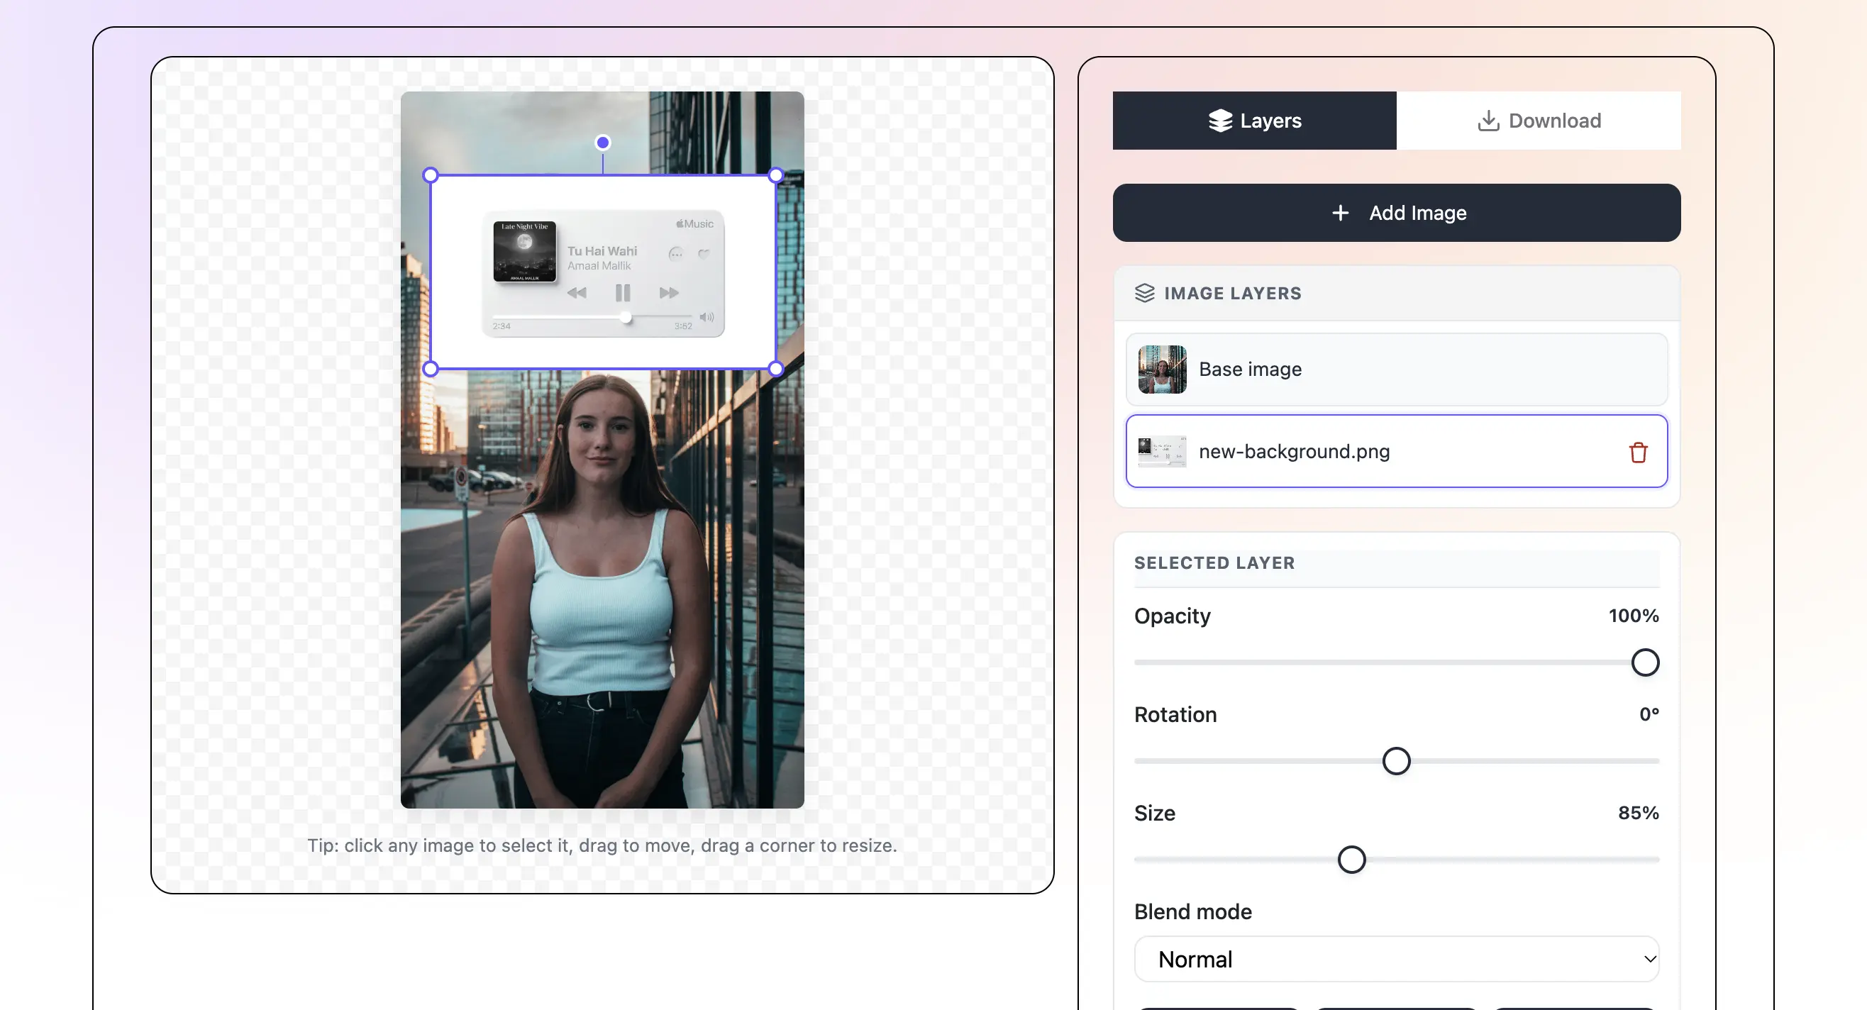The image size is (1867, 1010).
Task: Select the new-background.png layer row
Action: 1397,451
